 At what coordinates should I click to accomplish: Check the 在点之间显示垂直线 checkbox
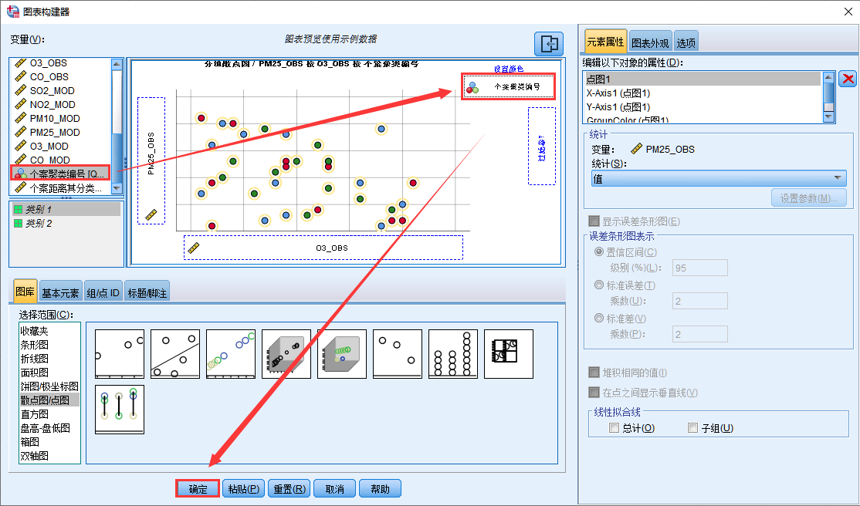(x=594, y=393)
